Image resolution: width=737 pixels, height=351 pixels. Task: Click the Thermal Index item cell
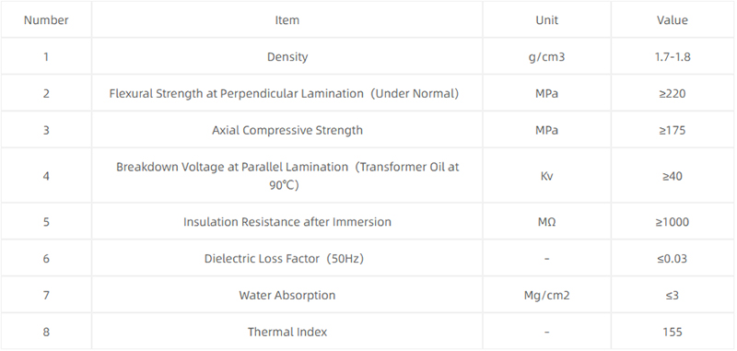point(287,332)
